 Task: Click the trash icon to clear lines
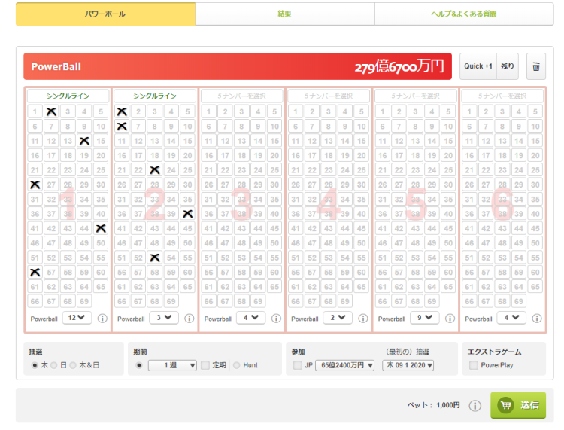pyautogui.click(x=536, y=66)
